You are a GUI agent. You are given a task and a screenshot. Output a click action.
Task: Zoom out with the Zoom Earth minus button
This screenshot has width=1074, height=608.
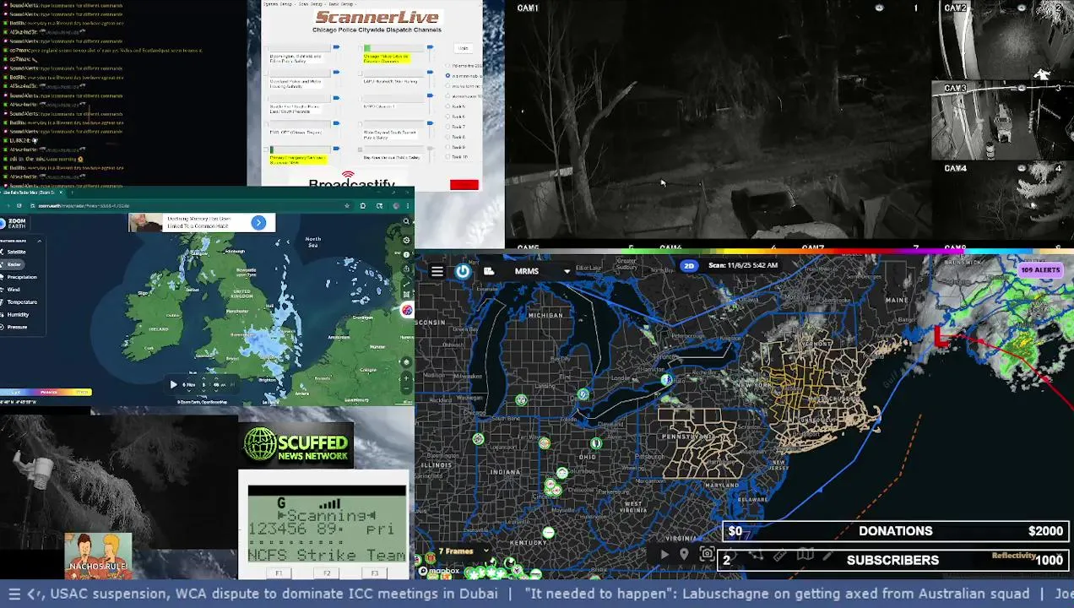pos(406,388)
